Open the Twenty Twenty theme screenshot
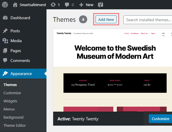172x132 pixels. 112,70
